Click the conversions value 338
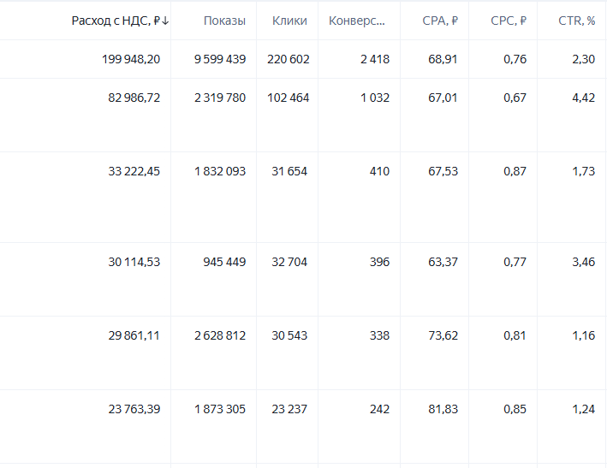 (x=379, y=335)
